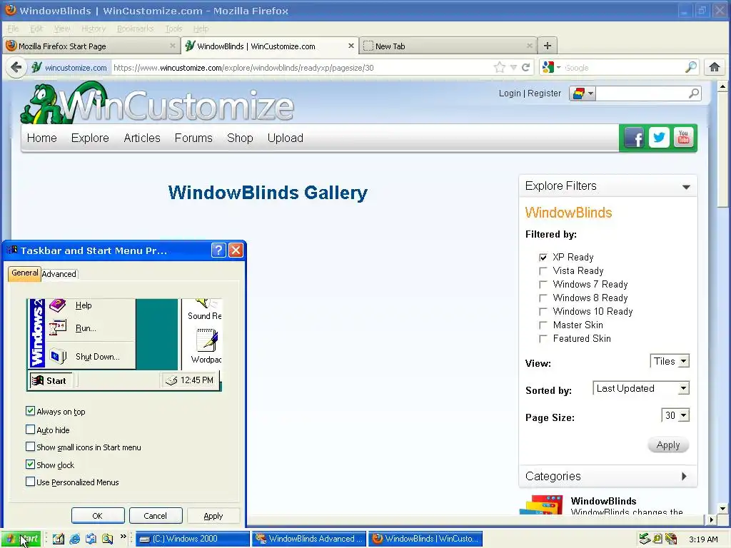Bookmark page with the star icon
This screenshot has width=731, height=548.
[x=499, y=68]
